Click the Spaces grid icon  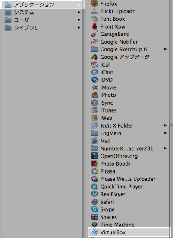tap(94, 217)
